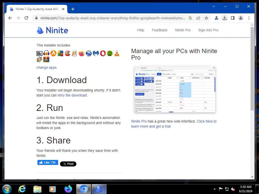This screenshot has height=194, width=259.
Task: Click the Google Earth globe icon
Action: point(89,53)
